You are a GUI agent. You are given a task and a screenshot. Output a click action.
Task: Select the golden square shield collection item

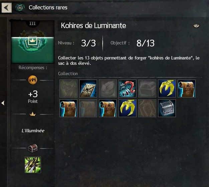[x=88, y=88]
